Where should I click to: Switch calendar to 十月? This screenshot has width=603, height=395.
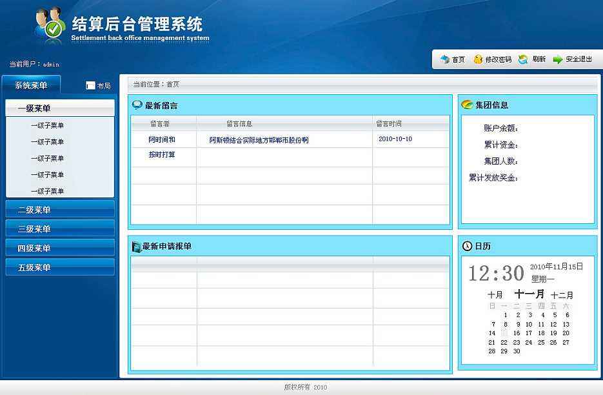click(495, 295)
